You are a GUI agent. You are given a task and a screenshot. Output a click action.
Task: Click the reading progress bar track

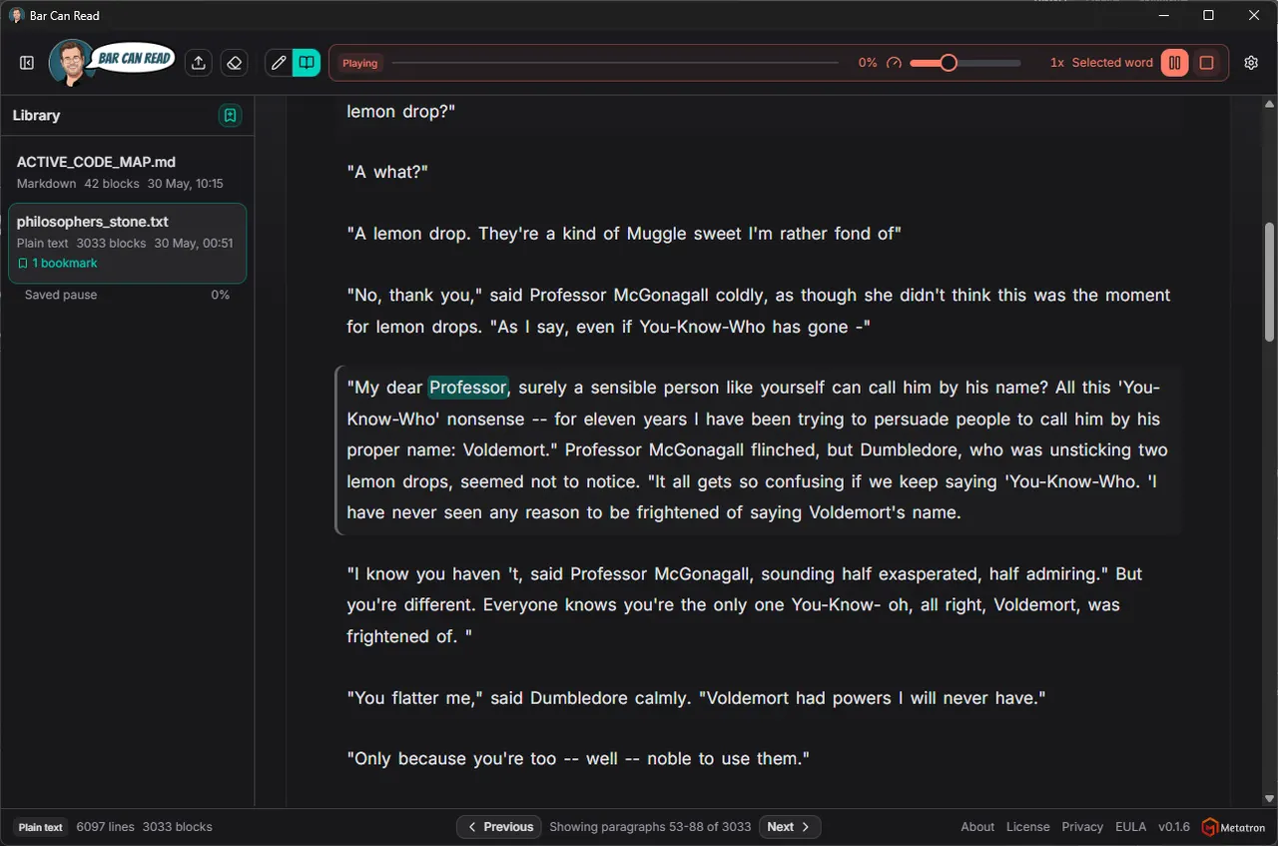click(x=615, y=63)
